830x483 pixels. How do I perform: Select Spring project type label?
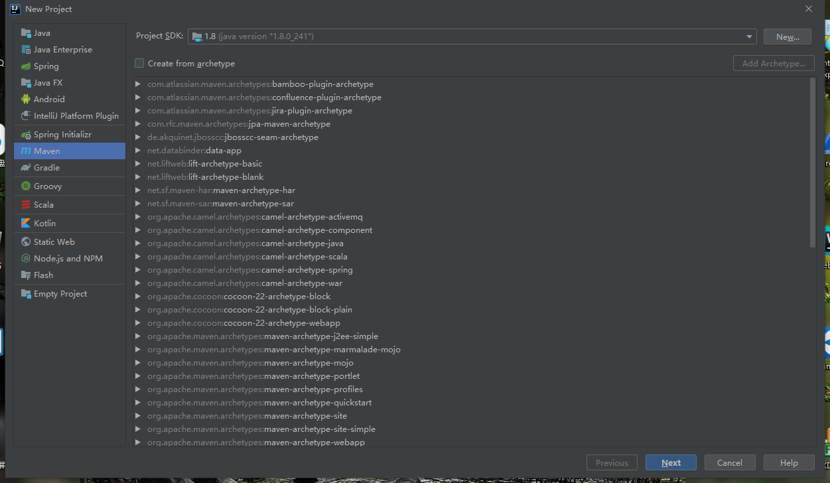pyautogui.click(x=46, y=66)
